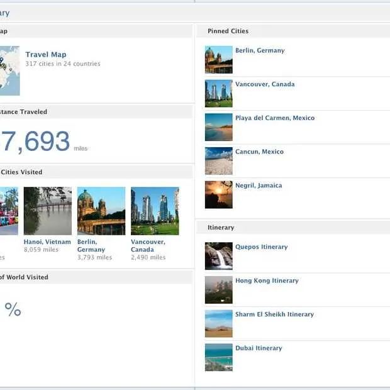This screenshot has height=390, width=390.
Task: Click the Hong Kong Itinerary thumbnail
Action: pyautogui.click(x=219, y=290)
